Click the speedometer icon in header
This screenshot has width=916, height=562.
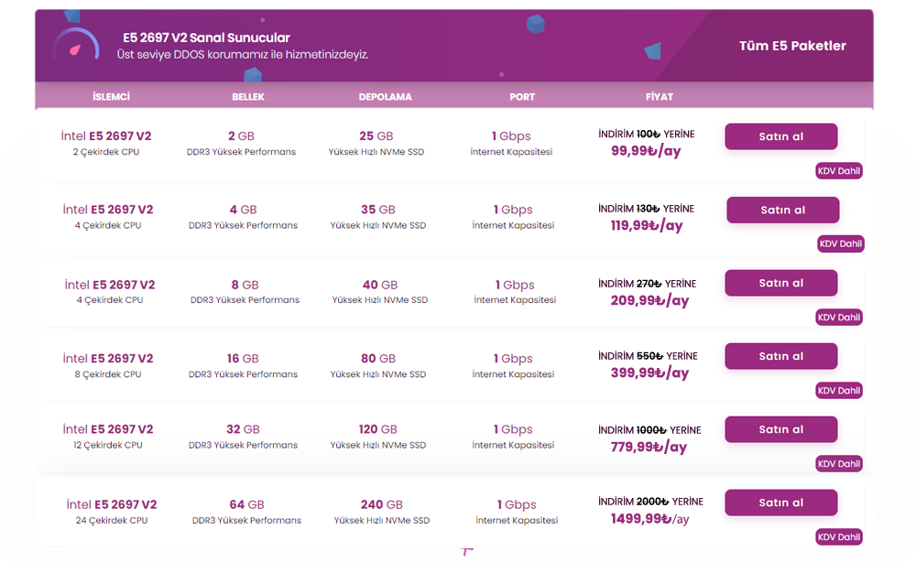coord(76,46)
